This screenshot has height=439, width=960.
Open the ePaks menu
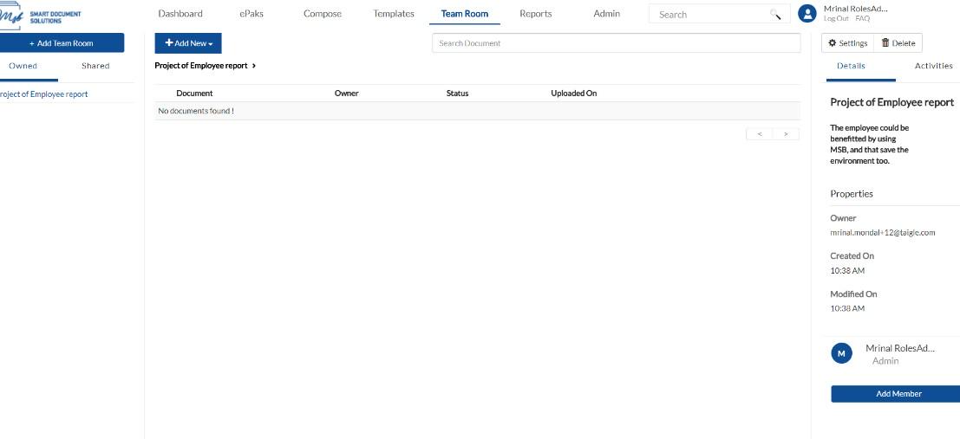click(x=251, y=14)
